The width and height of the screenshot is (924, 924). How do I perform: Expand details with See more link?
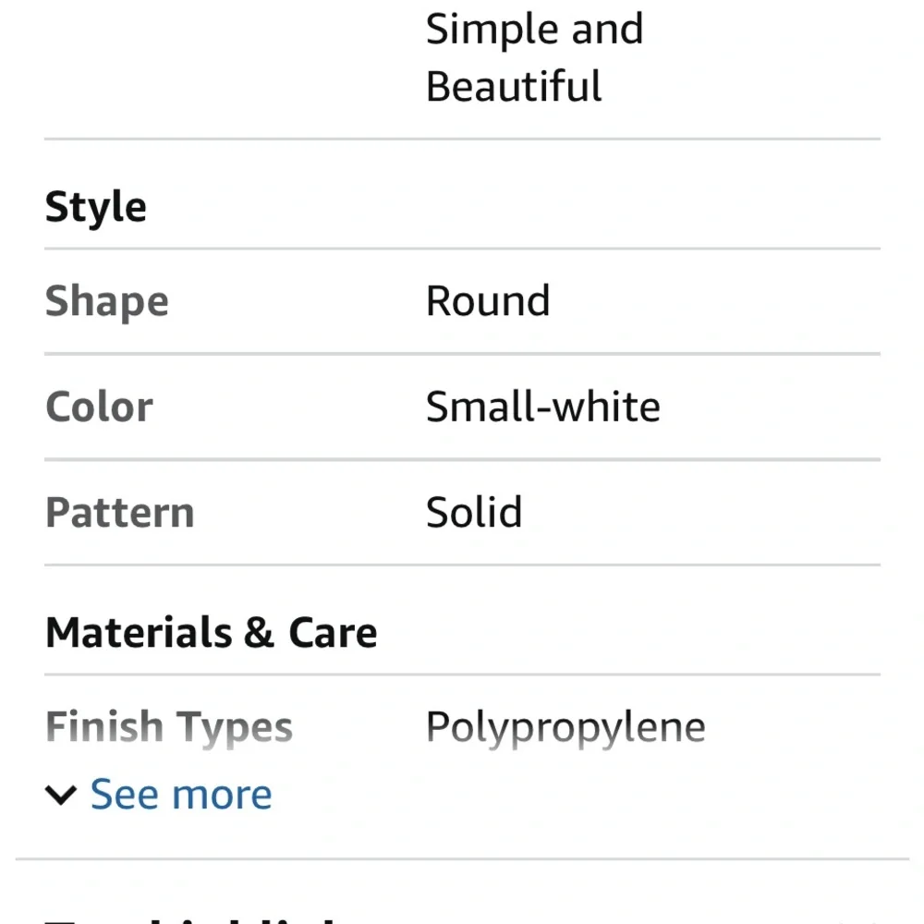181,794
